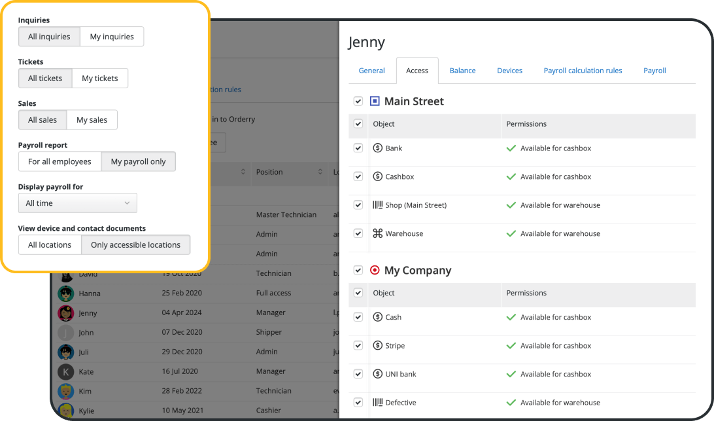Click the red icon beside My Company
Viewport: 714px width, 421px height.
click(376, 270)
